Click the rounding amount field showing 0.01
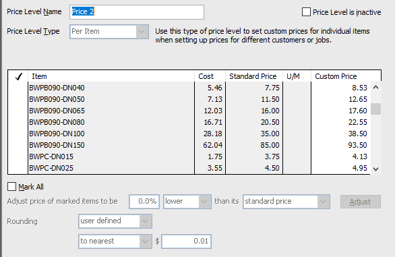 pos(186,241)
